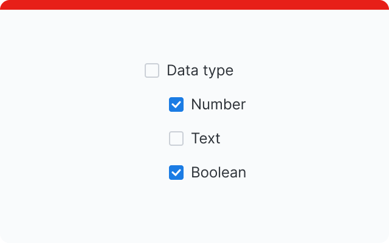
Task: Uncheck the Number checkbox
Action: 176,104
